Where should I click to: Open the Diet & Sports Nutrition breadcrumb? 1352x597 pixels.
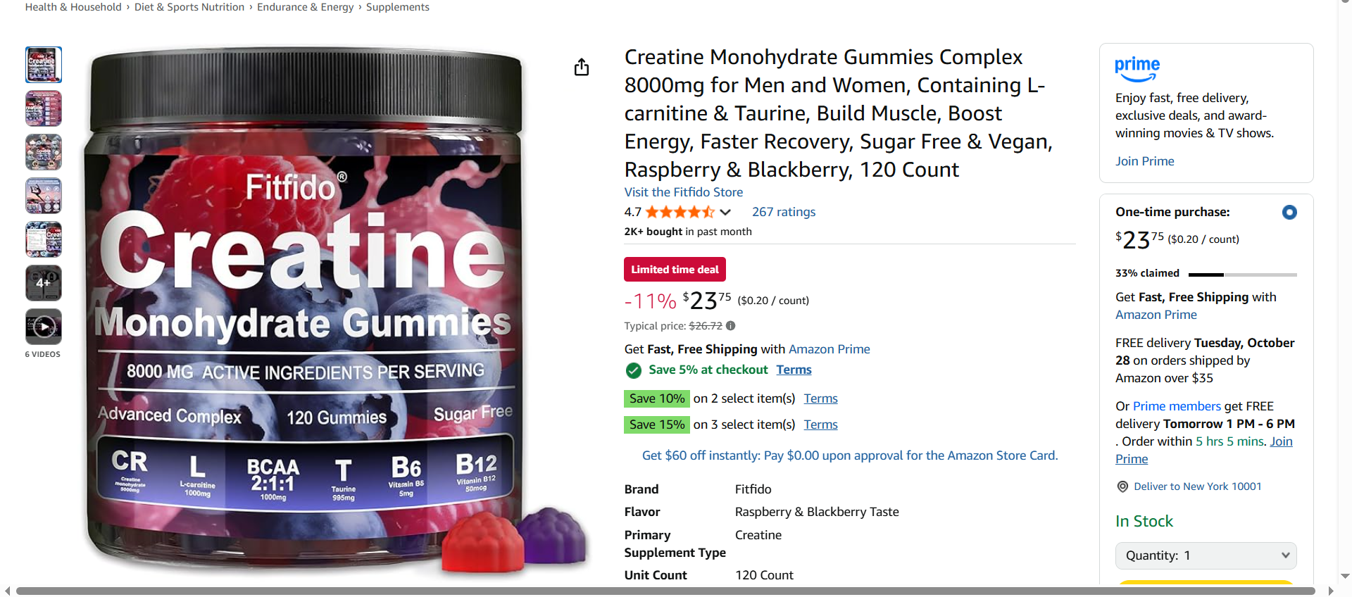(189, 7)
